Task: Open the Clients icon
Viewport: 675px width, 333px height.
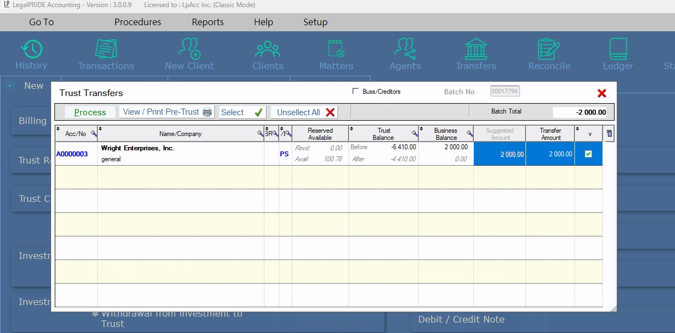Action: (x=268, y=55)
